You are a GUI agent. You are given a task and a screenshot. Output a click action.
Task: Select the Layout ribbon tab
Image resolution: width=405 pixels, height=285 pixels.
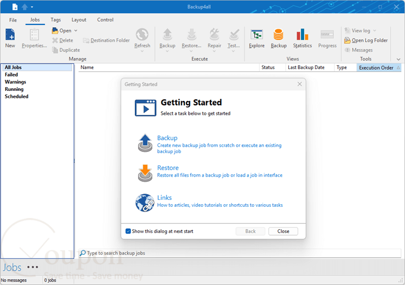(x=79, y=20)
